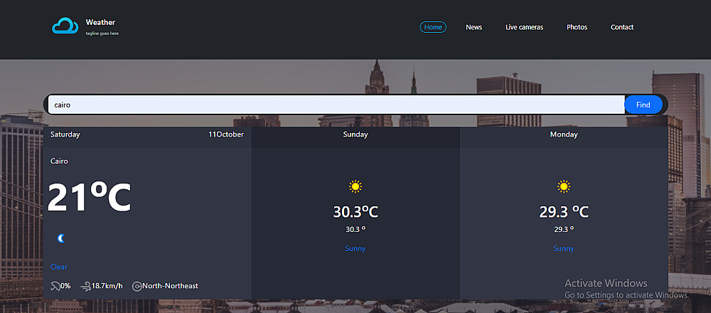Click the compass wind direction icon
The image size is (711, 313).
point(137,286)
